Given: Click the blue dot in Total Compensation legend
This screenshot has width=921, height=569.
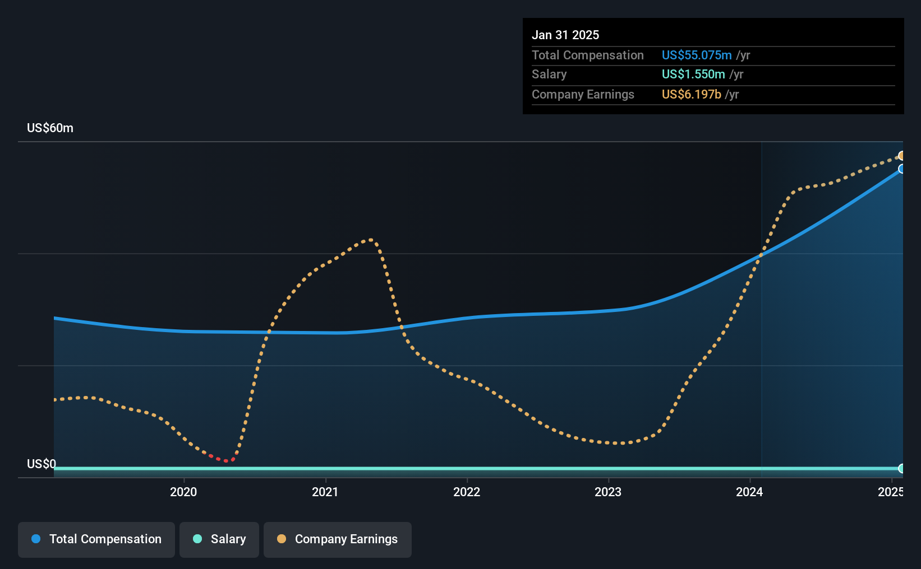Looking at the screenshot, I should pos(36,539).
